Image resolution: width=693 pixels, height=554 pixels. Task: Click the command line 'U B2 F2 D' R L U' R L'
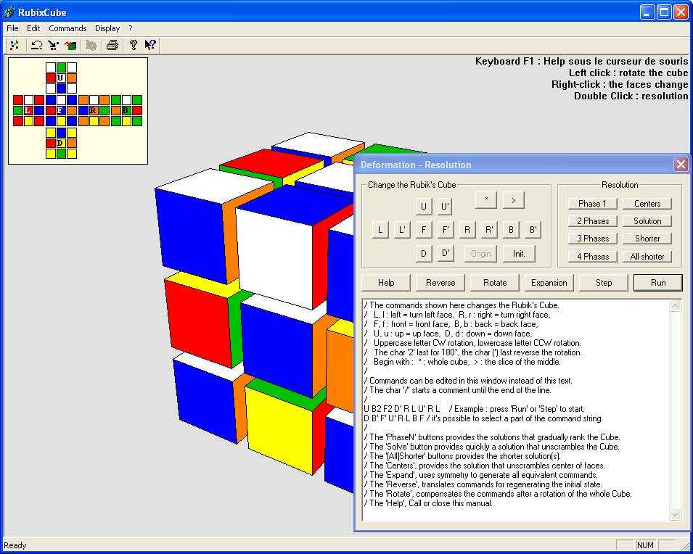[402, 409]
